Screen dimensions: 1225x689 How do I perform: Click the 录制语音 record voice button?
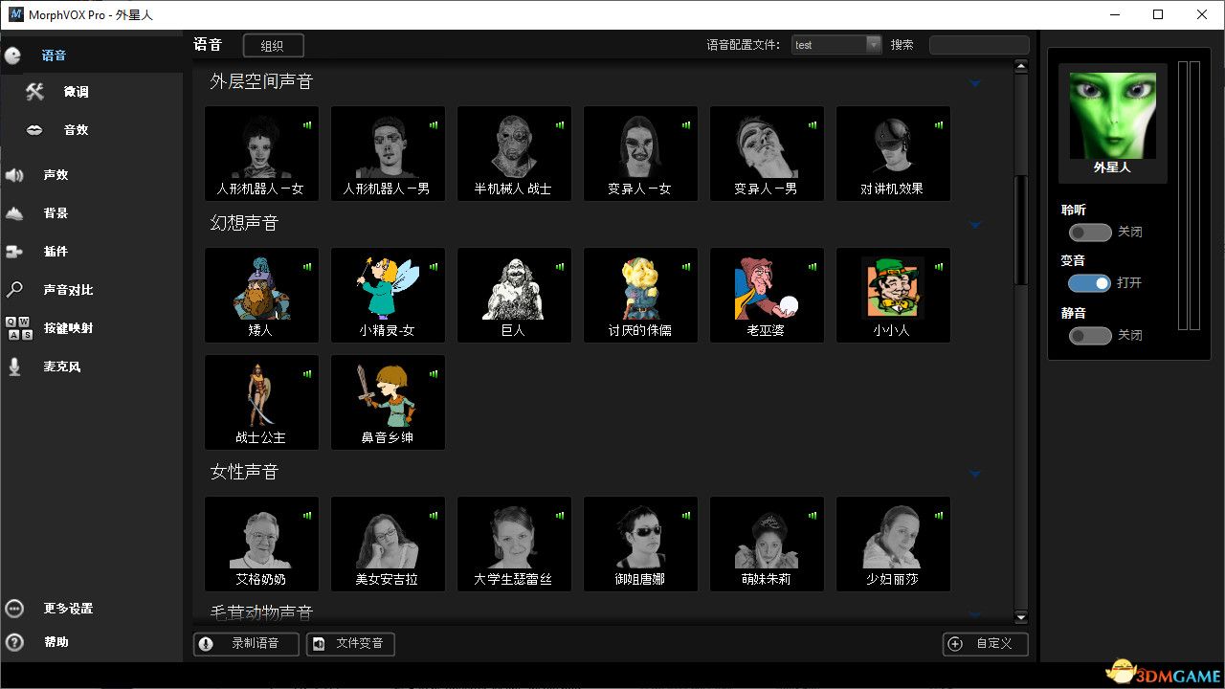[x=246, y=644]
